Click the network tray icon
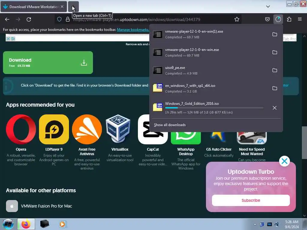 point(270,224)
